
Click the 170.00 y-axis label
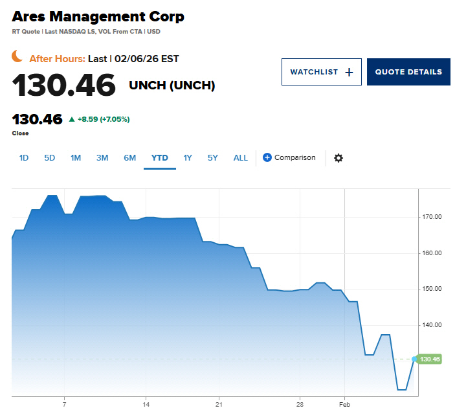(x=432, y=217)
